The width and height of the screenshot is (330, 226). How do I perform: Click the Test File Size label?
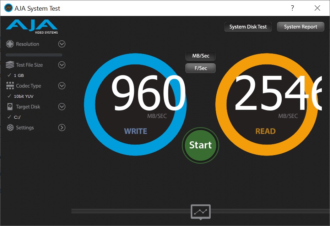[x=29, y=65]
